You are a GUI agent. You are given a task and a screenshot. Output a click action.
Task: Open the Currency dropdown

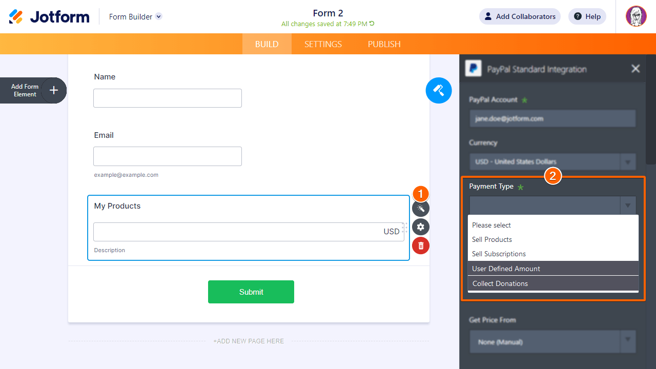[552, 161]
